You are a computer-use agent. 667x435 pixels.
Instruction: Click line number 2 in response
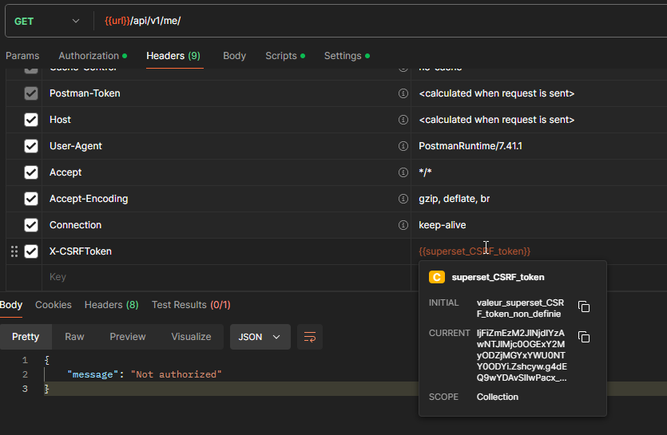25,374
